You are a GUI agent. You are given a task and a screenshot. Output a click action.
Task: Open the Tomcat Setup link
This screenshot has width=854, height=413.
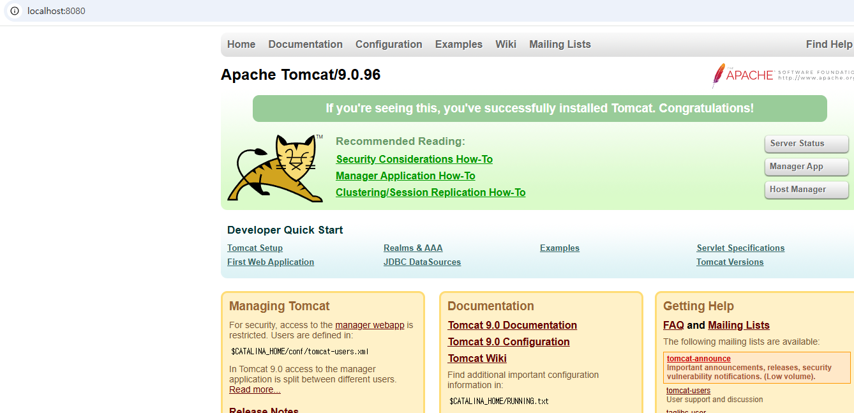(255, 248)
